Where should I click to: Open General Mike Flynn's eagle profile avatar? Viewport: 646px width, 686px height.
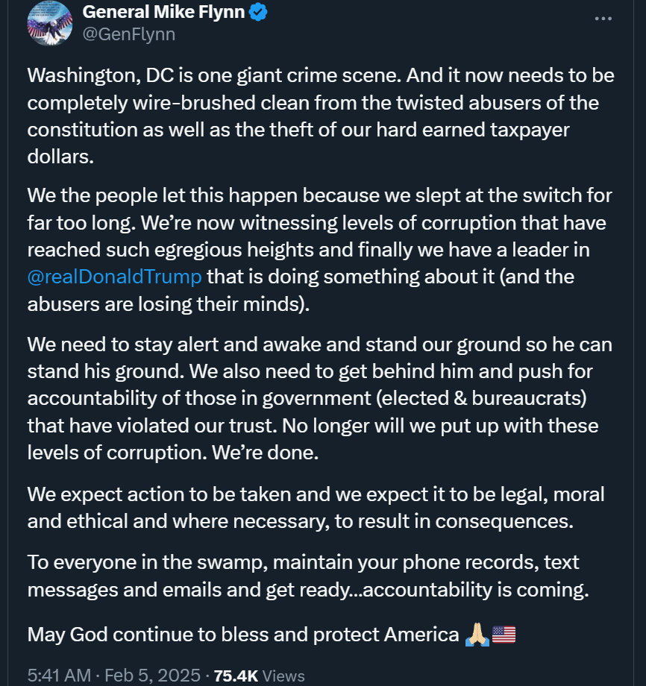[50, 23]
